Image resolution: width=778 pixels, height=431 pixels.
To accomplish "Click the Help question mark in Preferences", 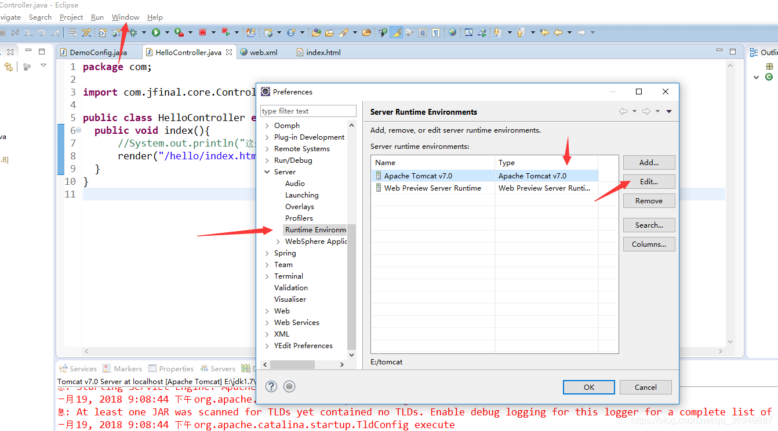I will (x=271, y=386).
